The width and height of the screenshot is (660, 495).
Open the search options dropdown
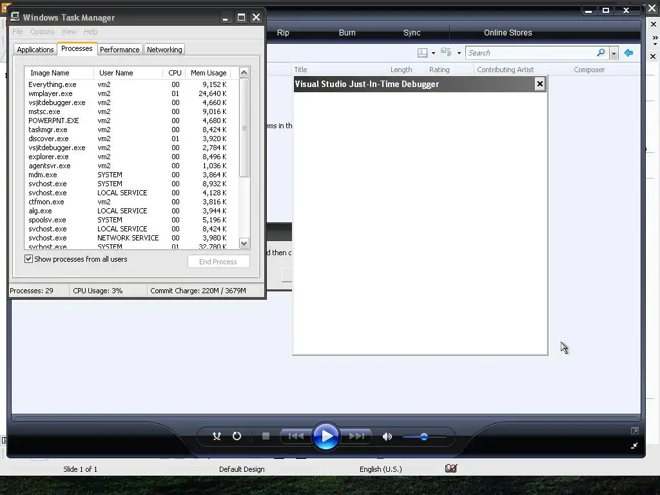pyautogui.click(x=614, y=53)
